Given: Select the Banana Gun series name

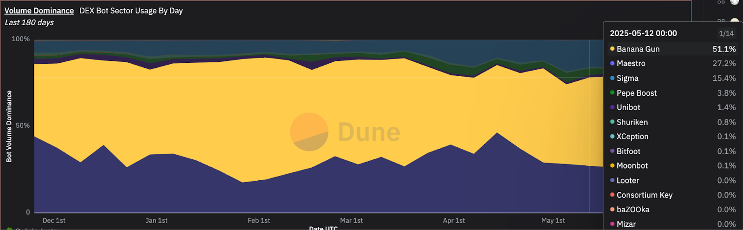Looking at the screenshot, I should (638, 49).
